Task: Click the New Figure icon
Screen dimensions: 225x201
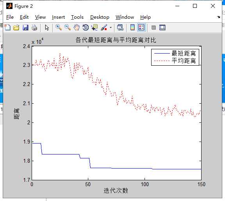Action: tap(7, 27)
